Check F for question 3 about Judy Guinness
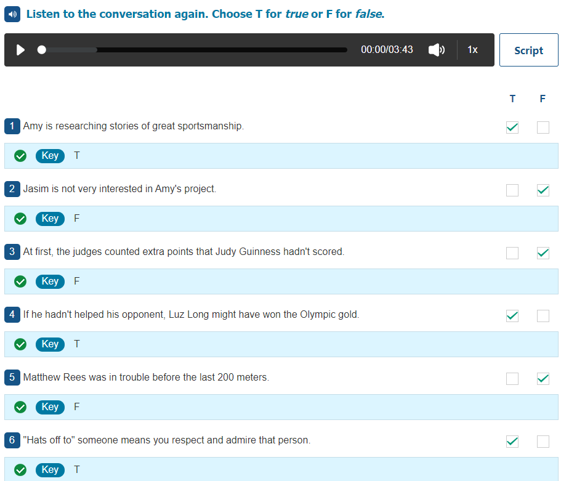This screenshot has width=561, height=481. point(543,253)
